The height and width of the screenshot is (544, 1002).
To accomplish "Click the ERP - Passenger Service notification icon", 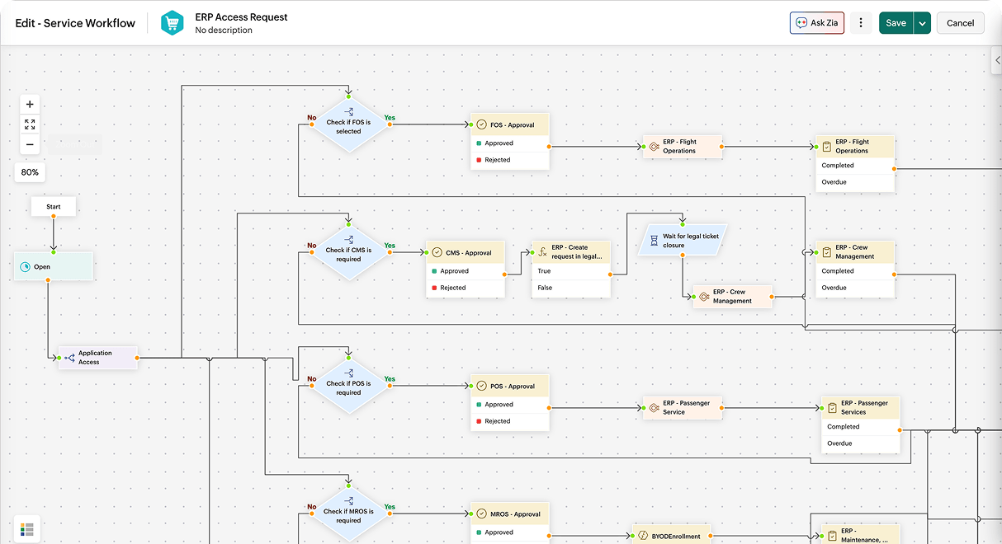I will tap(654, 408).
